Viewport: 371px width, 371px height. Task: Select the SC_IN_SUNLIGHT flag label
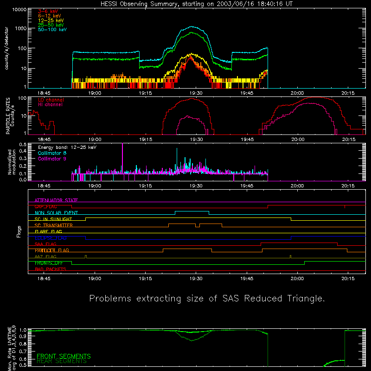pos(53,219)
